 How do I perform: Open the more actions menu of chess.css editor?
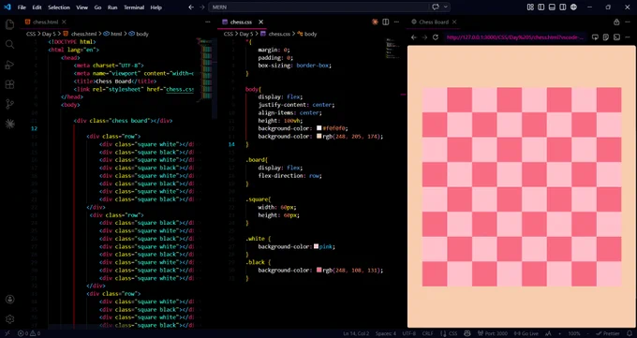(x=396, y=22)
